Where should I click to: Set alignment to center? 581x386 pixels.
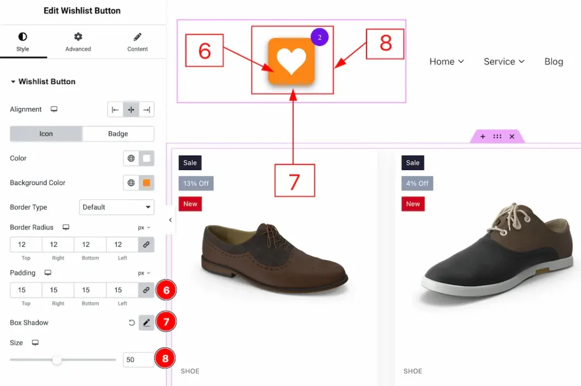[131, 110]
